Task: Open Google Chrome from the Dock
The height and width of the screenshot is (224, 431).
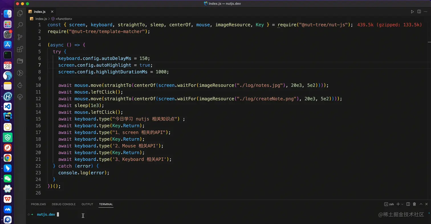Action: click(8, 158)
